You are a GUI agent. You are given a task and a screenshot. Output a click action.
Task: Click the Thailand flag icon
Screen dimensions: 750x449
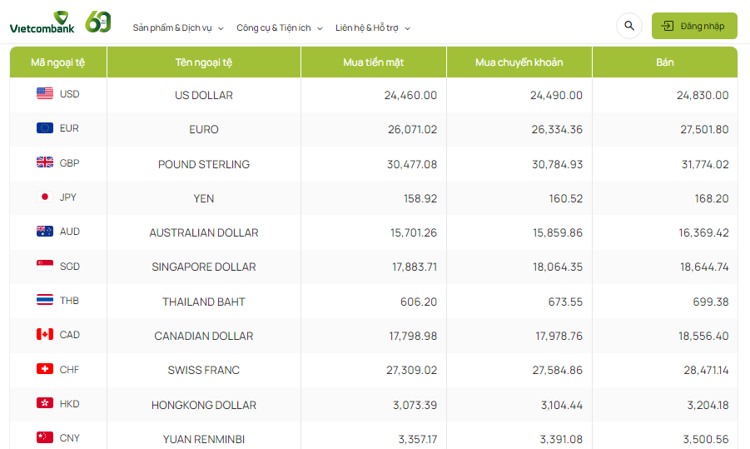[x=45, y=301]
